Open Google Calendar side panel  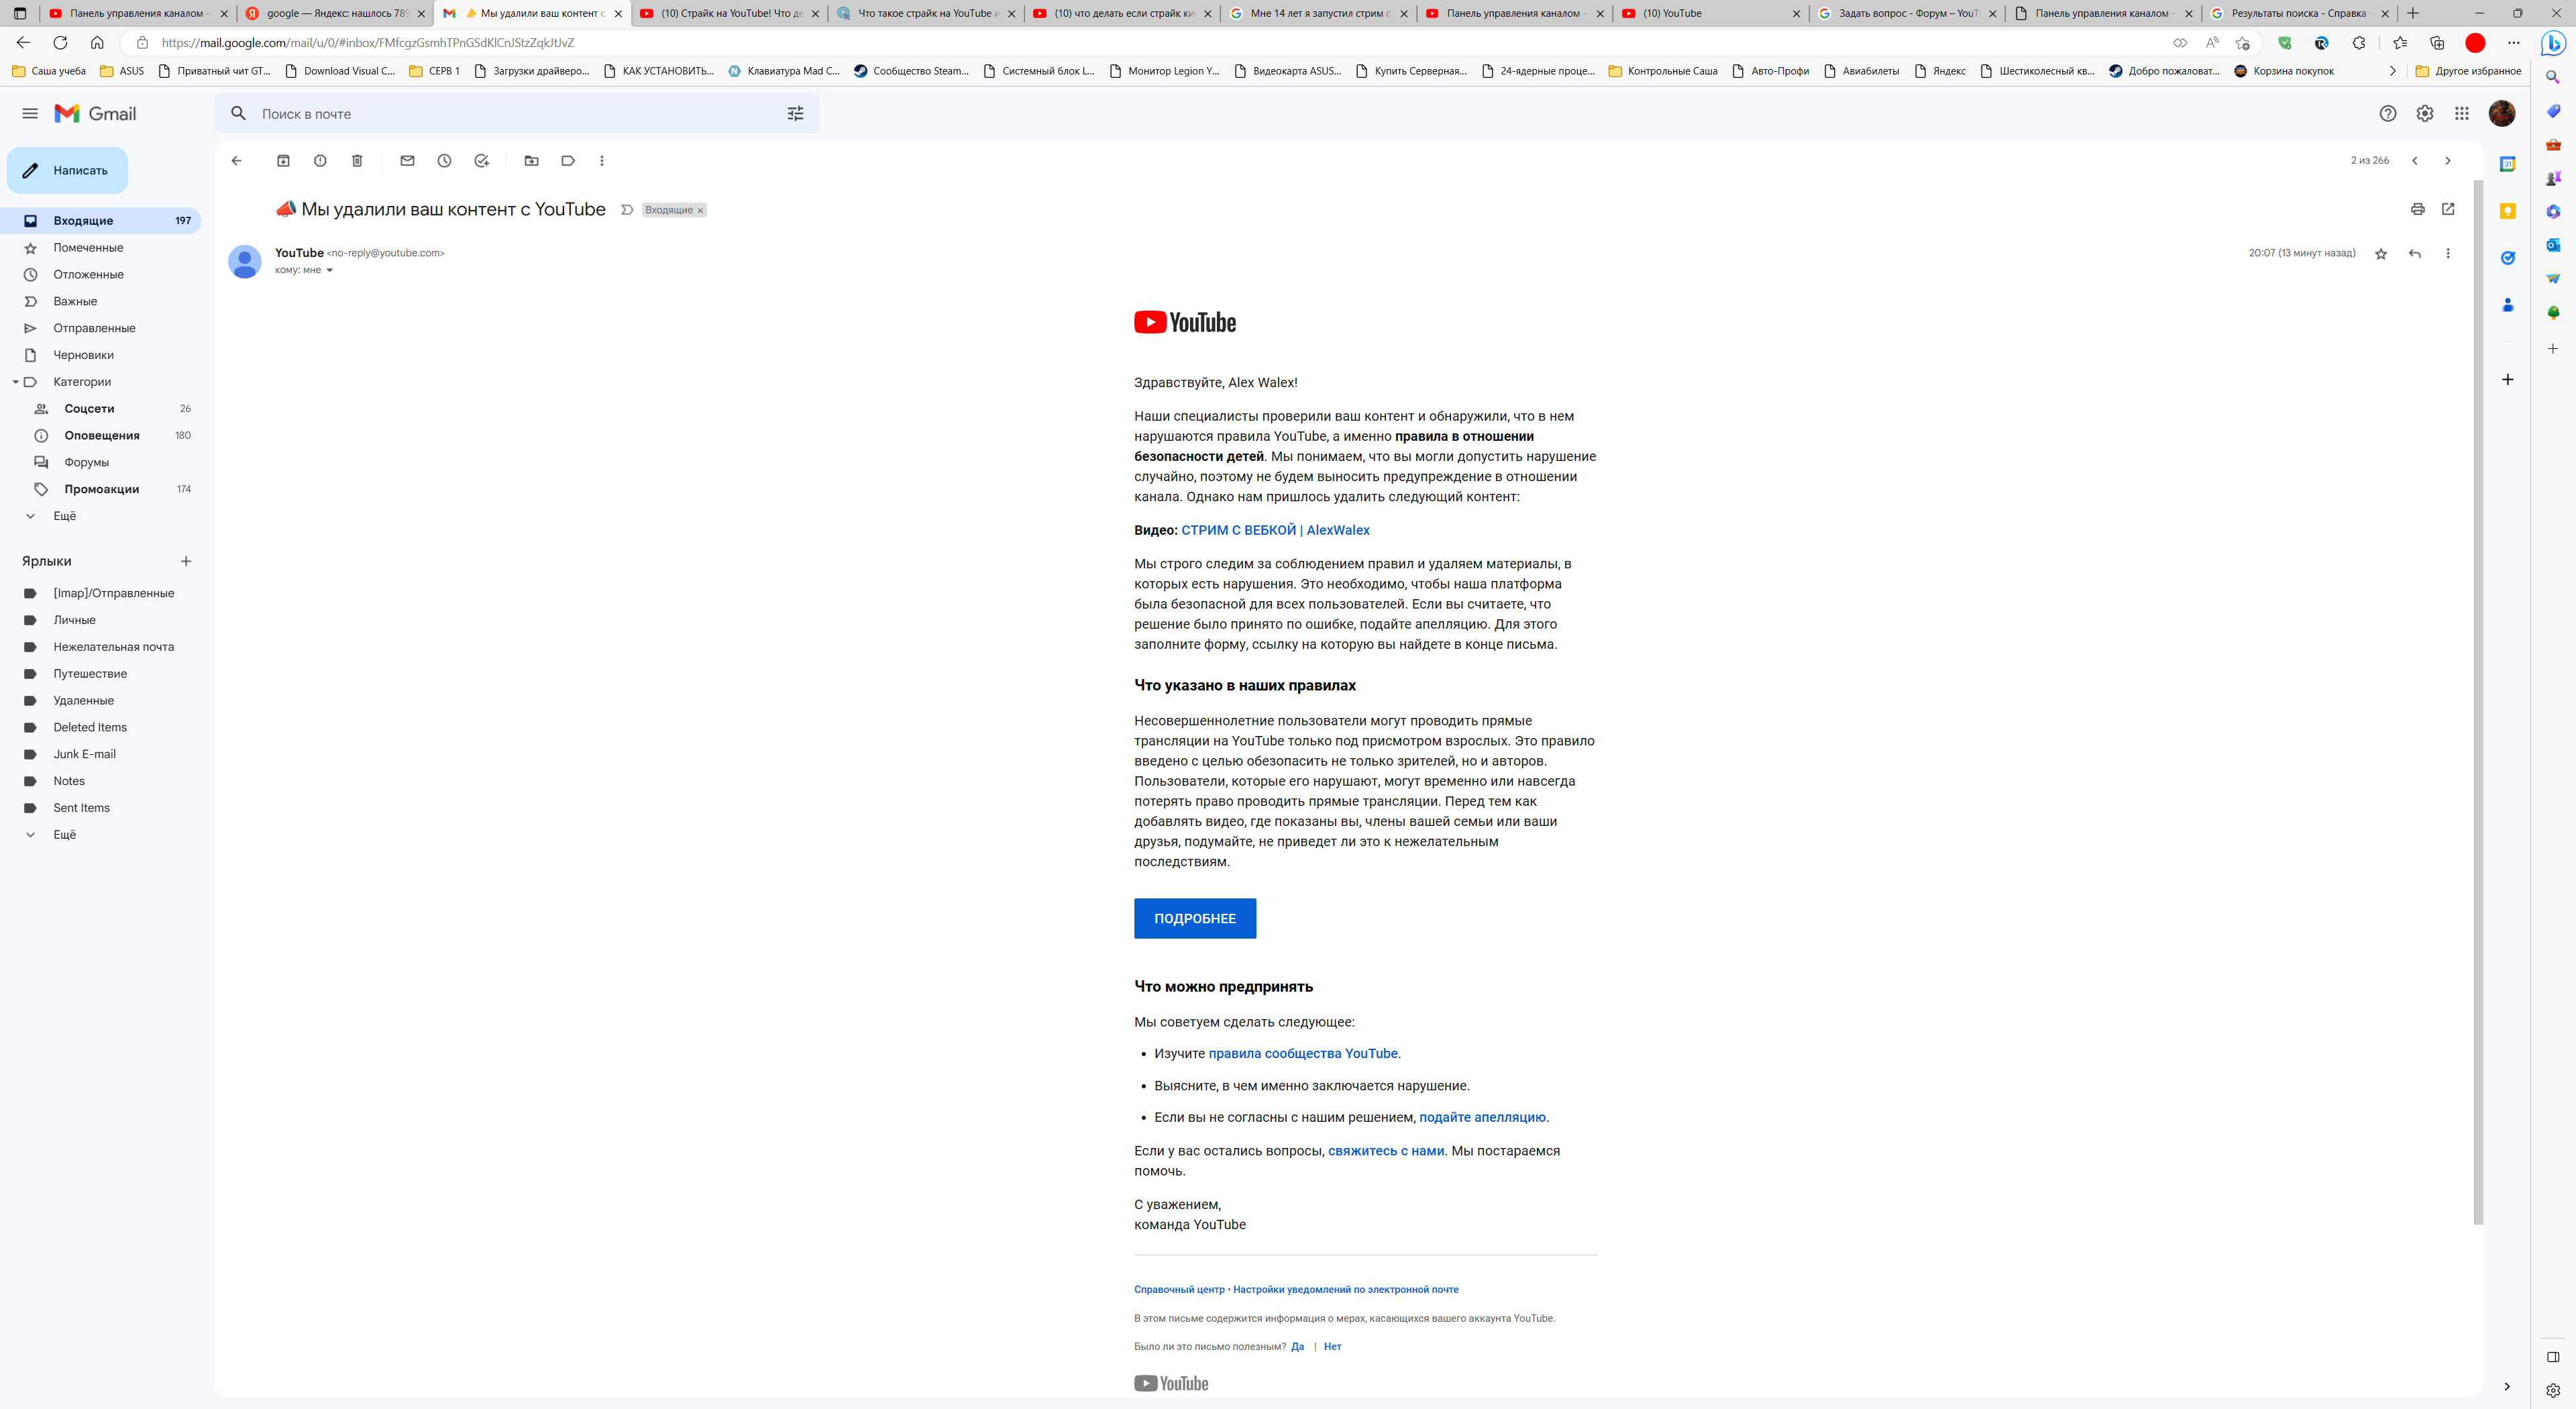[2507, 164]
